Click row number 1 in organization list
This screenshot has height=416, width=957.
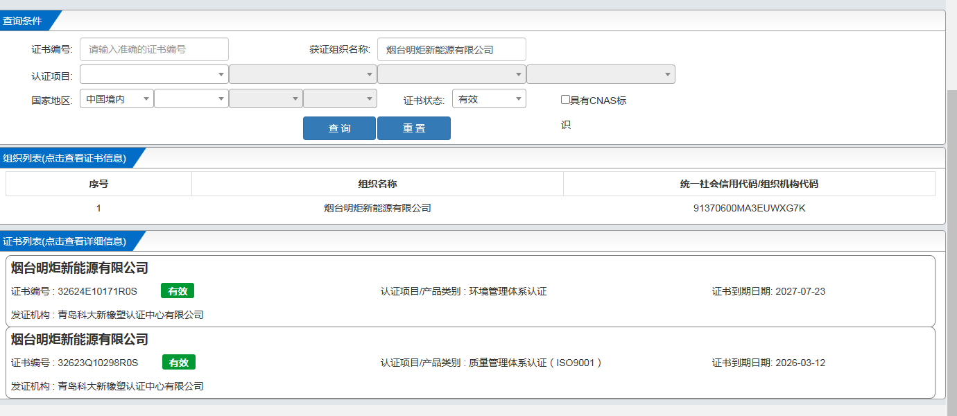pyautogui.click(x=98, y=208)
